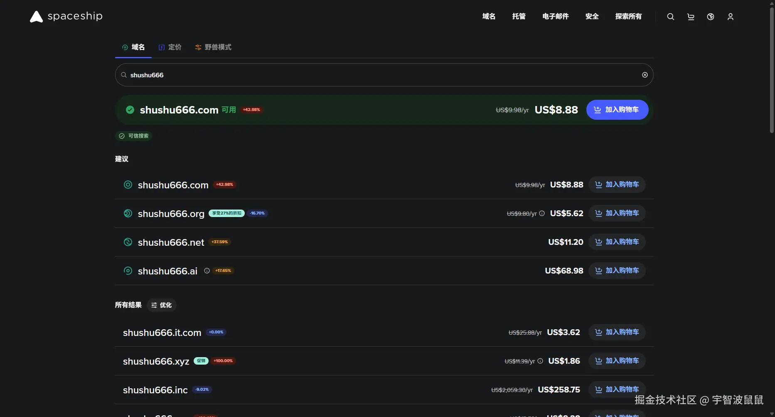The image size is (775, 417).
Task: Click the green available checkmark for shushu666.com
Action: point(130,110)
